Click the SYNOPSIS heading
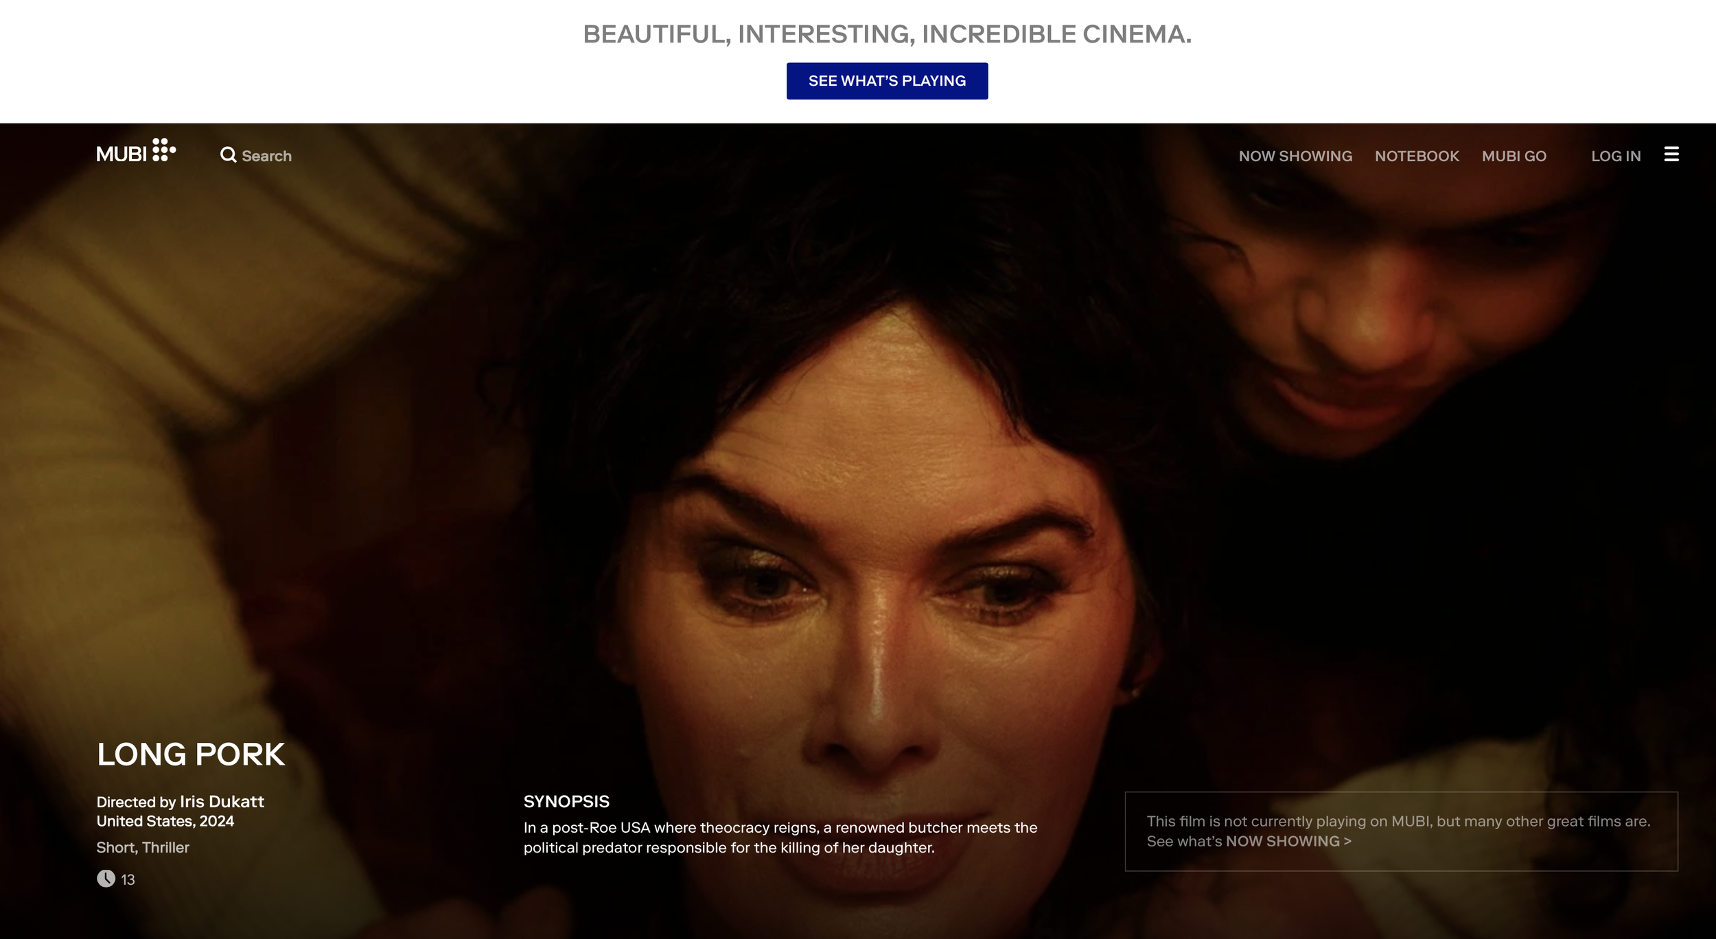 coord(566,801)
